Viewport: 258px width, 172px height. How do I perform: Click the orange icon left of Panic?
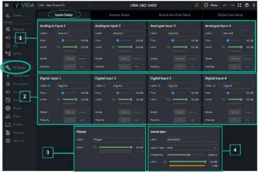197,5
